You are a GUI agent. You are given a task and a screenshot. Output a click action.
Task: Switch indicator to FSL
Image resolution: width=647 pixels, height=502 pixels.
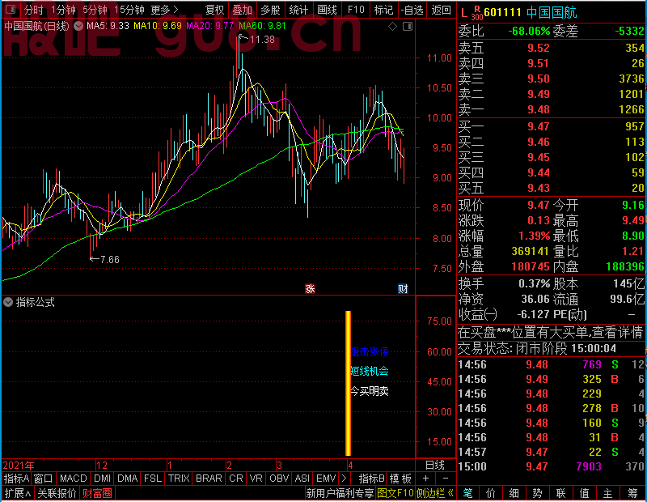pyautogui.click(x=153, y=479)
